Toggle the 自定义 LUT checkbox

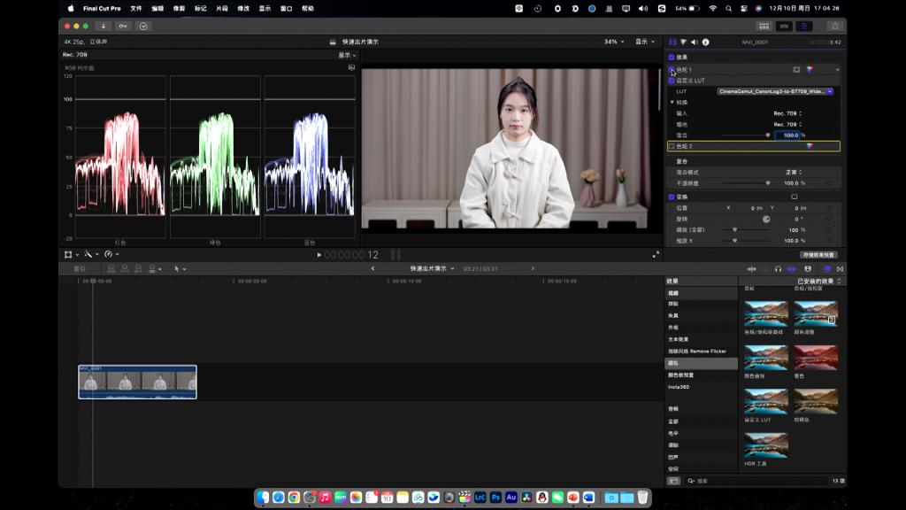[672, 81]
